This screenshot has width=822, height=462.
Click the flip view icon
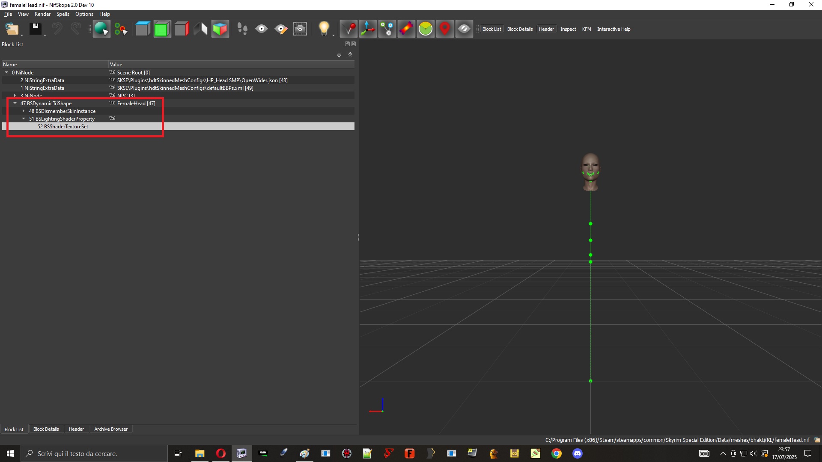(200, 29)
